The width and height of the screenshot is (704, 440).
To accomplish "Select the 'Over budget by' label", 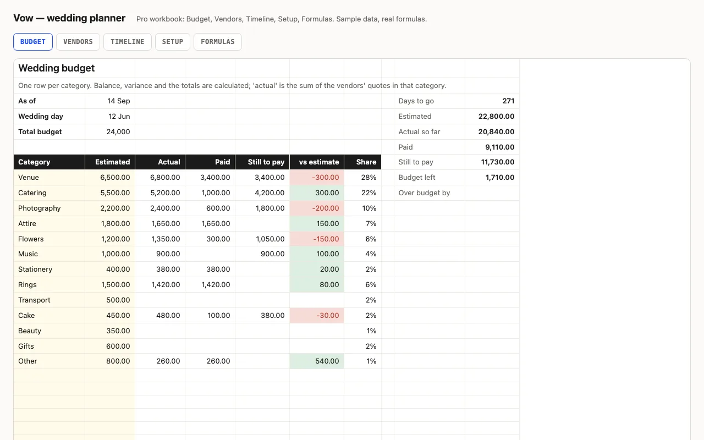I will tap(430, 193).
